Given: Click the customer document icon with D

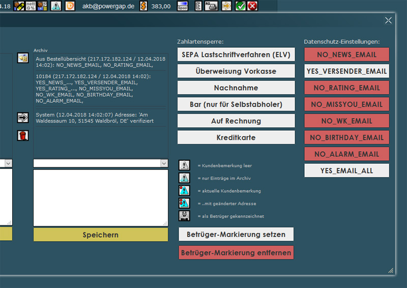Looking at the screenshot, I should click(x=42, y=6).
